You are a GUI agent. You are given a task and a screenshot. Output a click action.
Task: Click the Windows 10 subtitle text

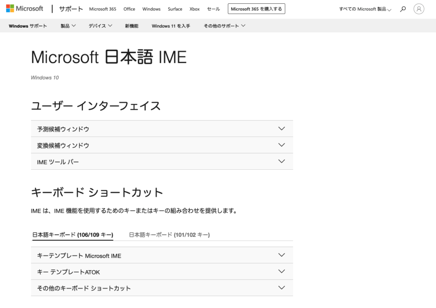pos(45,78)
